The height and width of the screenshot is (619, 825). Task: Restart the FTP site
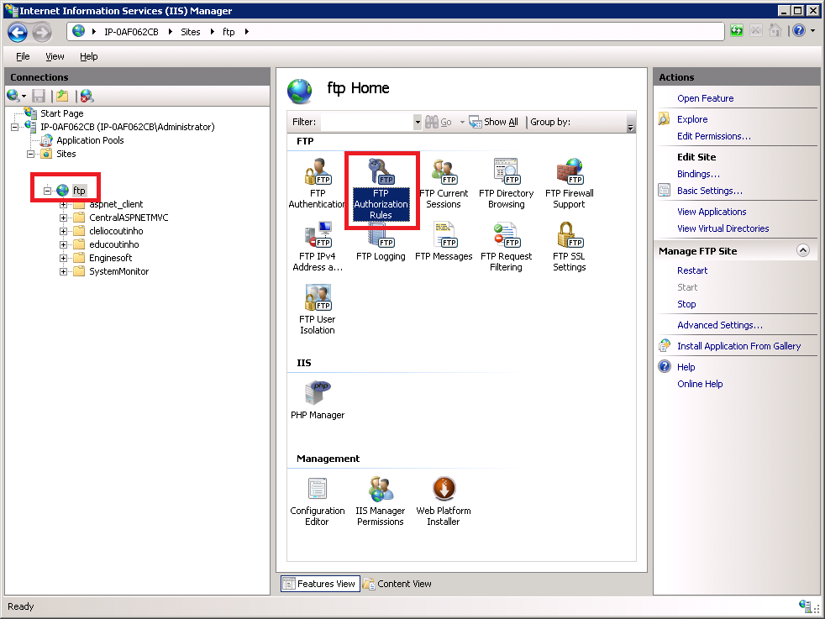coord(692,270)
